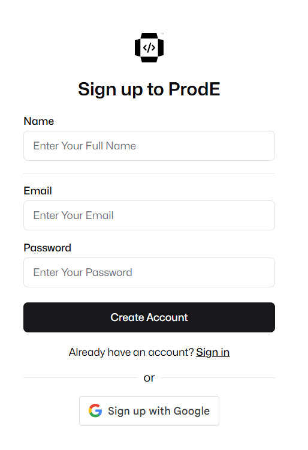Click the Name field label
Screen dimensions: 308x450
pos(39,121)
